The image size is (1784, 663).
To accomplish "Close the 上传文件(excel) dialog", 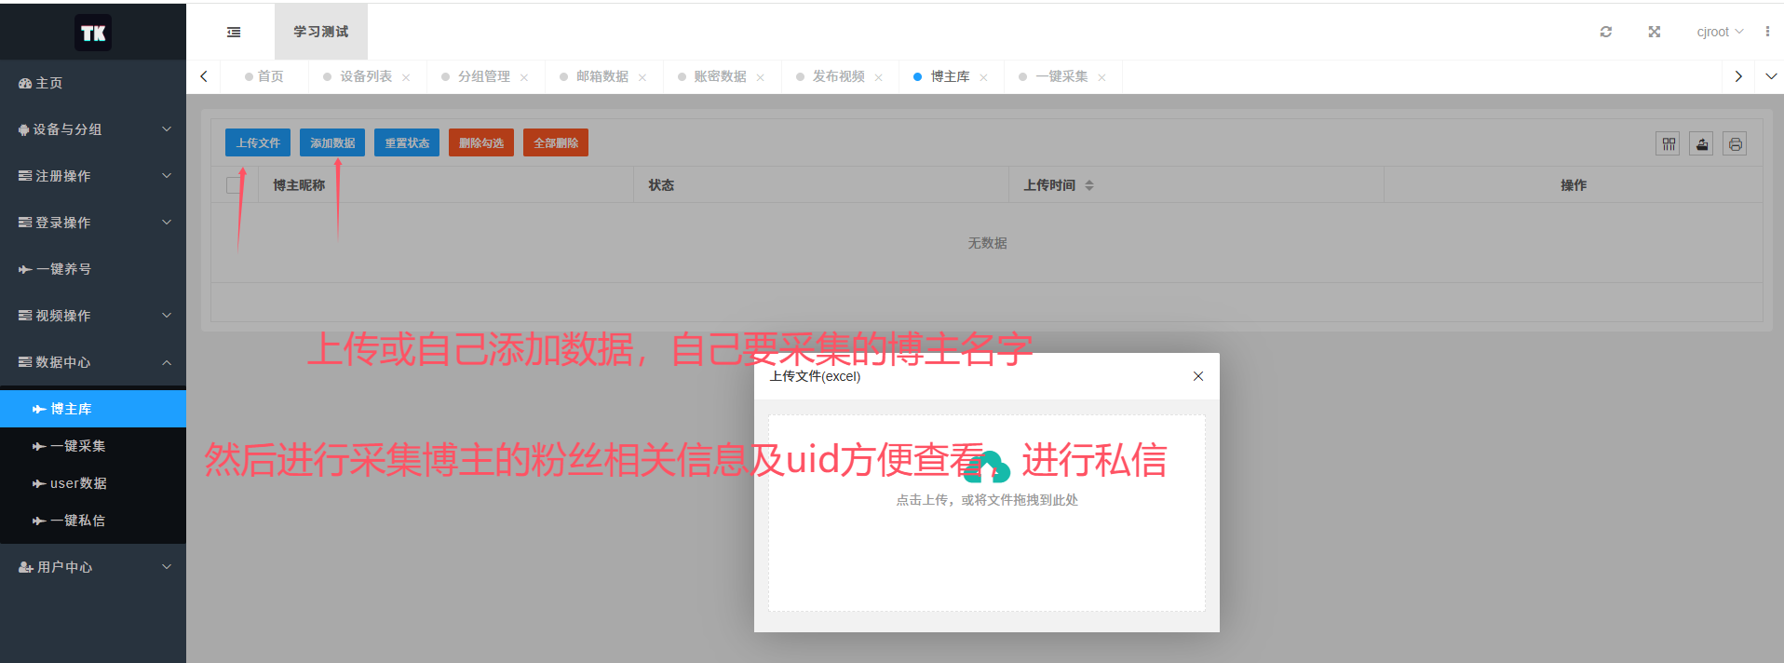I will [x=1198, y=376].
